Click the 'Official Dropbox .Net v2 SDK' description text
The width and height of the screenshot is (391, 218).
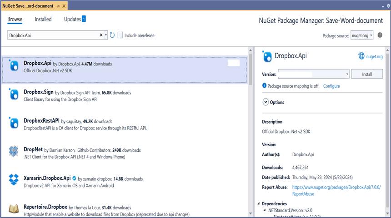point(286,132)
